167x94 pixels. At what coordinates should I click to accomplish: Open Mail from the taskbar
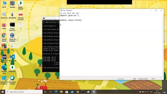coord(72,92)
